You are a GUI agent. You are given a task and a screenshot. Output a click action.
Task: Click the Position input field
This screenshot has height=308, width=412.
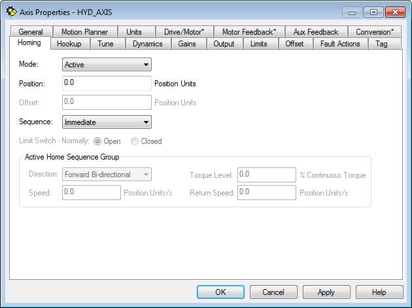coord(107,84)
